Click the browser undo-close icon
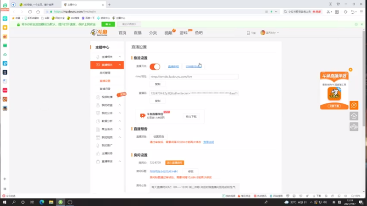The width and height of the screenshot is (367, 206). coord(353,12)
